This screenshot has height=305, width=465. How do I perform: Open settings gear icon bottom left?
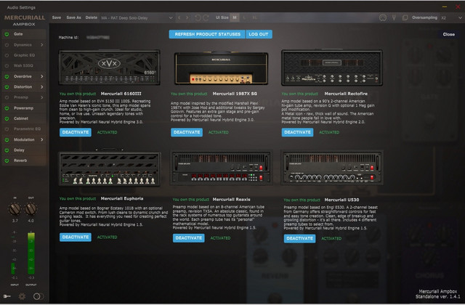tap(22, 296)
